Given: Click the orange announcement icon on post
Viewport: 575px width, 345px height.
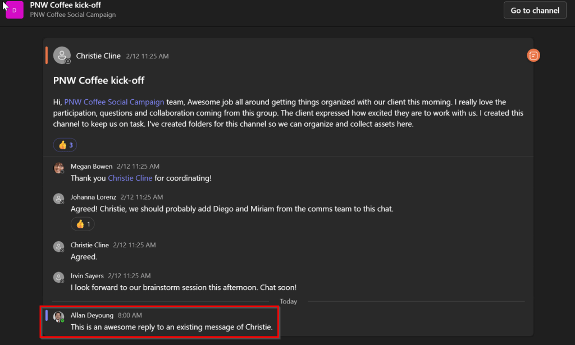Looking at the screenshot, I should (533, 56).
